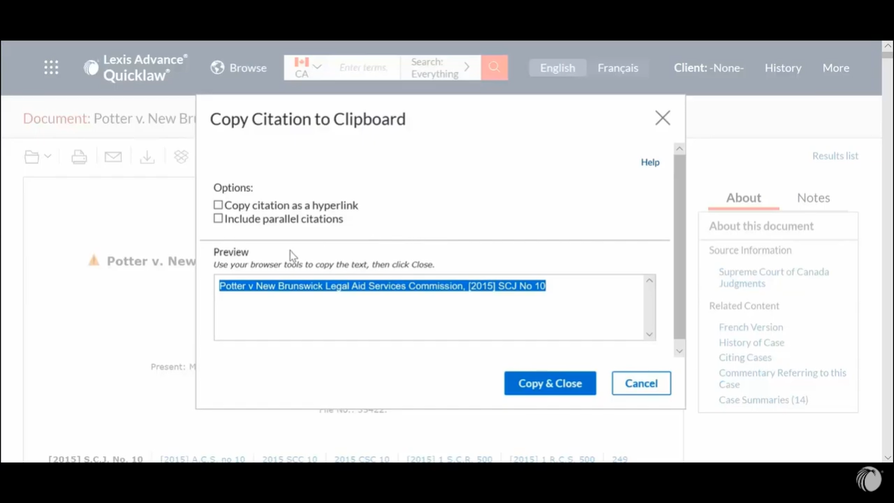
Task: Open the History menu
Action: 783,68
